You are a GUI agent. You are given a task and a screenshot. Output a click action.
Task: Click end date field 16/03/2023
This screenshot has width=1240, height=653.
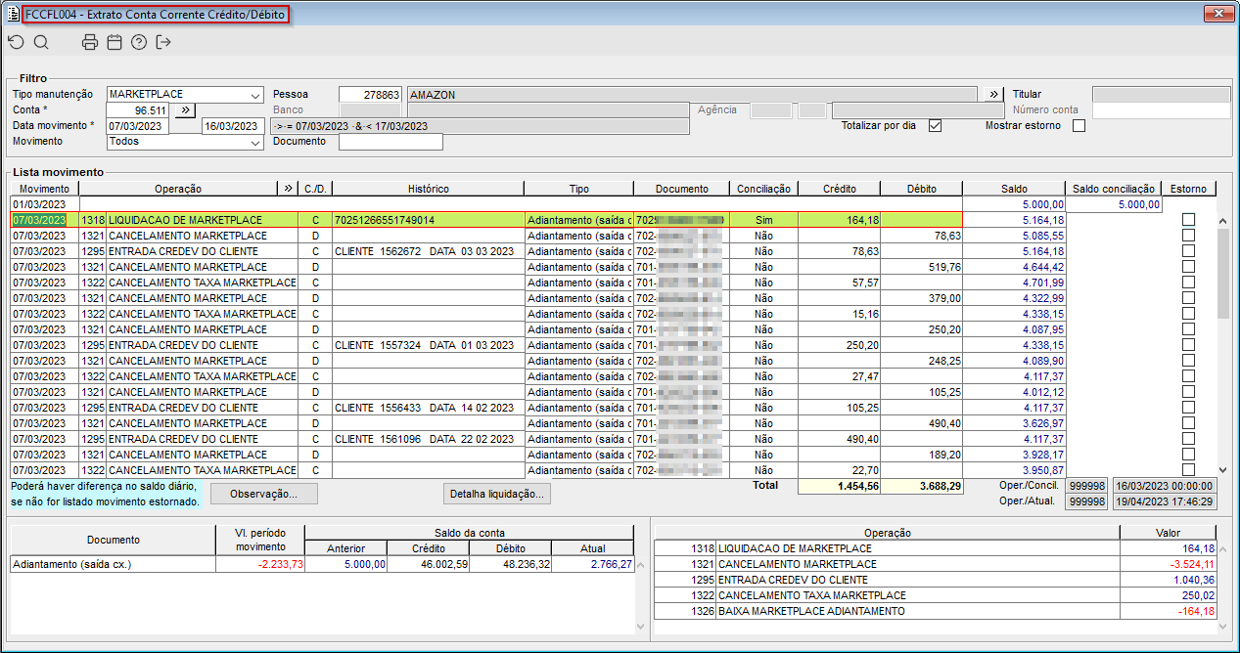[233, 126]
